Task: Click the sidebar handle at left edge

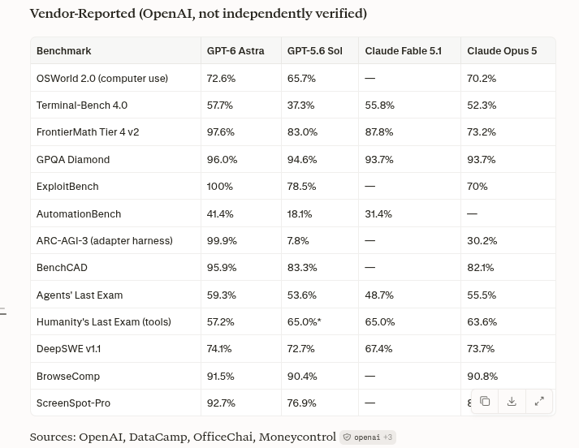Action: (3, 312)
